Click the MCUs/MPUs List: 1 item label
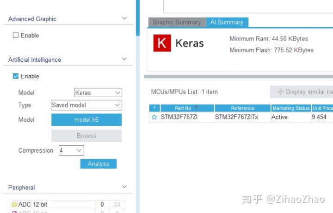Image resolution: width=333 pixels, height=213 pixels. pyautogui.click(x=185, y=92)
